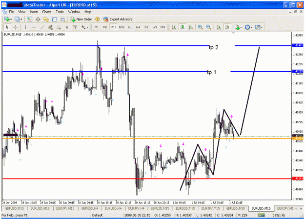The image size is (305, 219).
Task: Click the yellow diamond alert icon
Action: tap(97, 19)
